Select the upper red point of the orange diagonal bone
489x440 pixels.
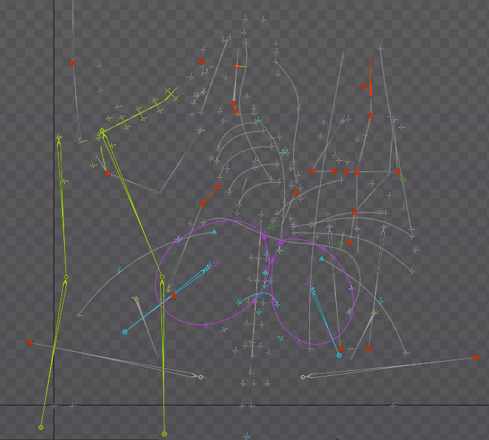click(218, 187)
